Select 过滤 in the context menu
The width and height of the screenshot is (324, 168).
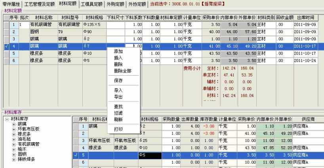coord(118,113)
